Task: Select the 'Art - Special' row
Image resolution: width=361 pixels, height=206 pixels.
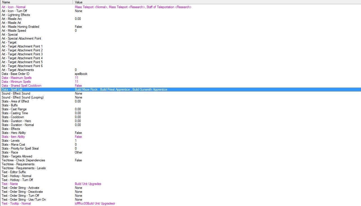Action: pyautogui.click(x=180, y=35)
